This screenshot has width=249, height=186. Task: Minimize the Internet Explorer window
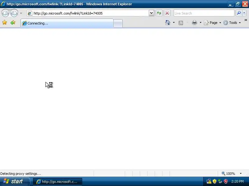(x=230, y=4)
